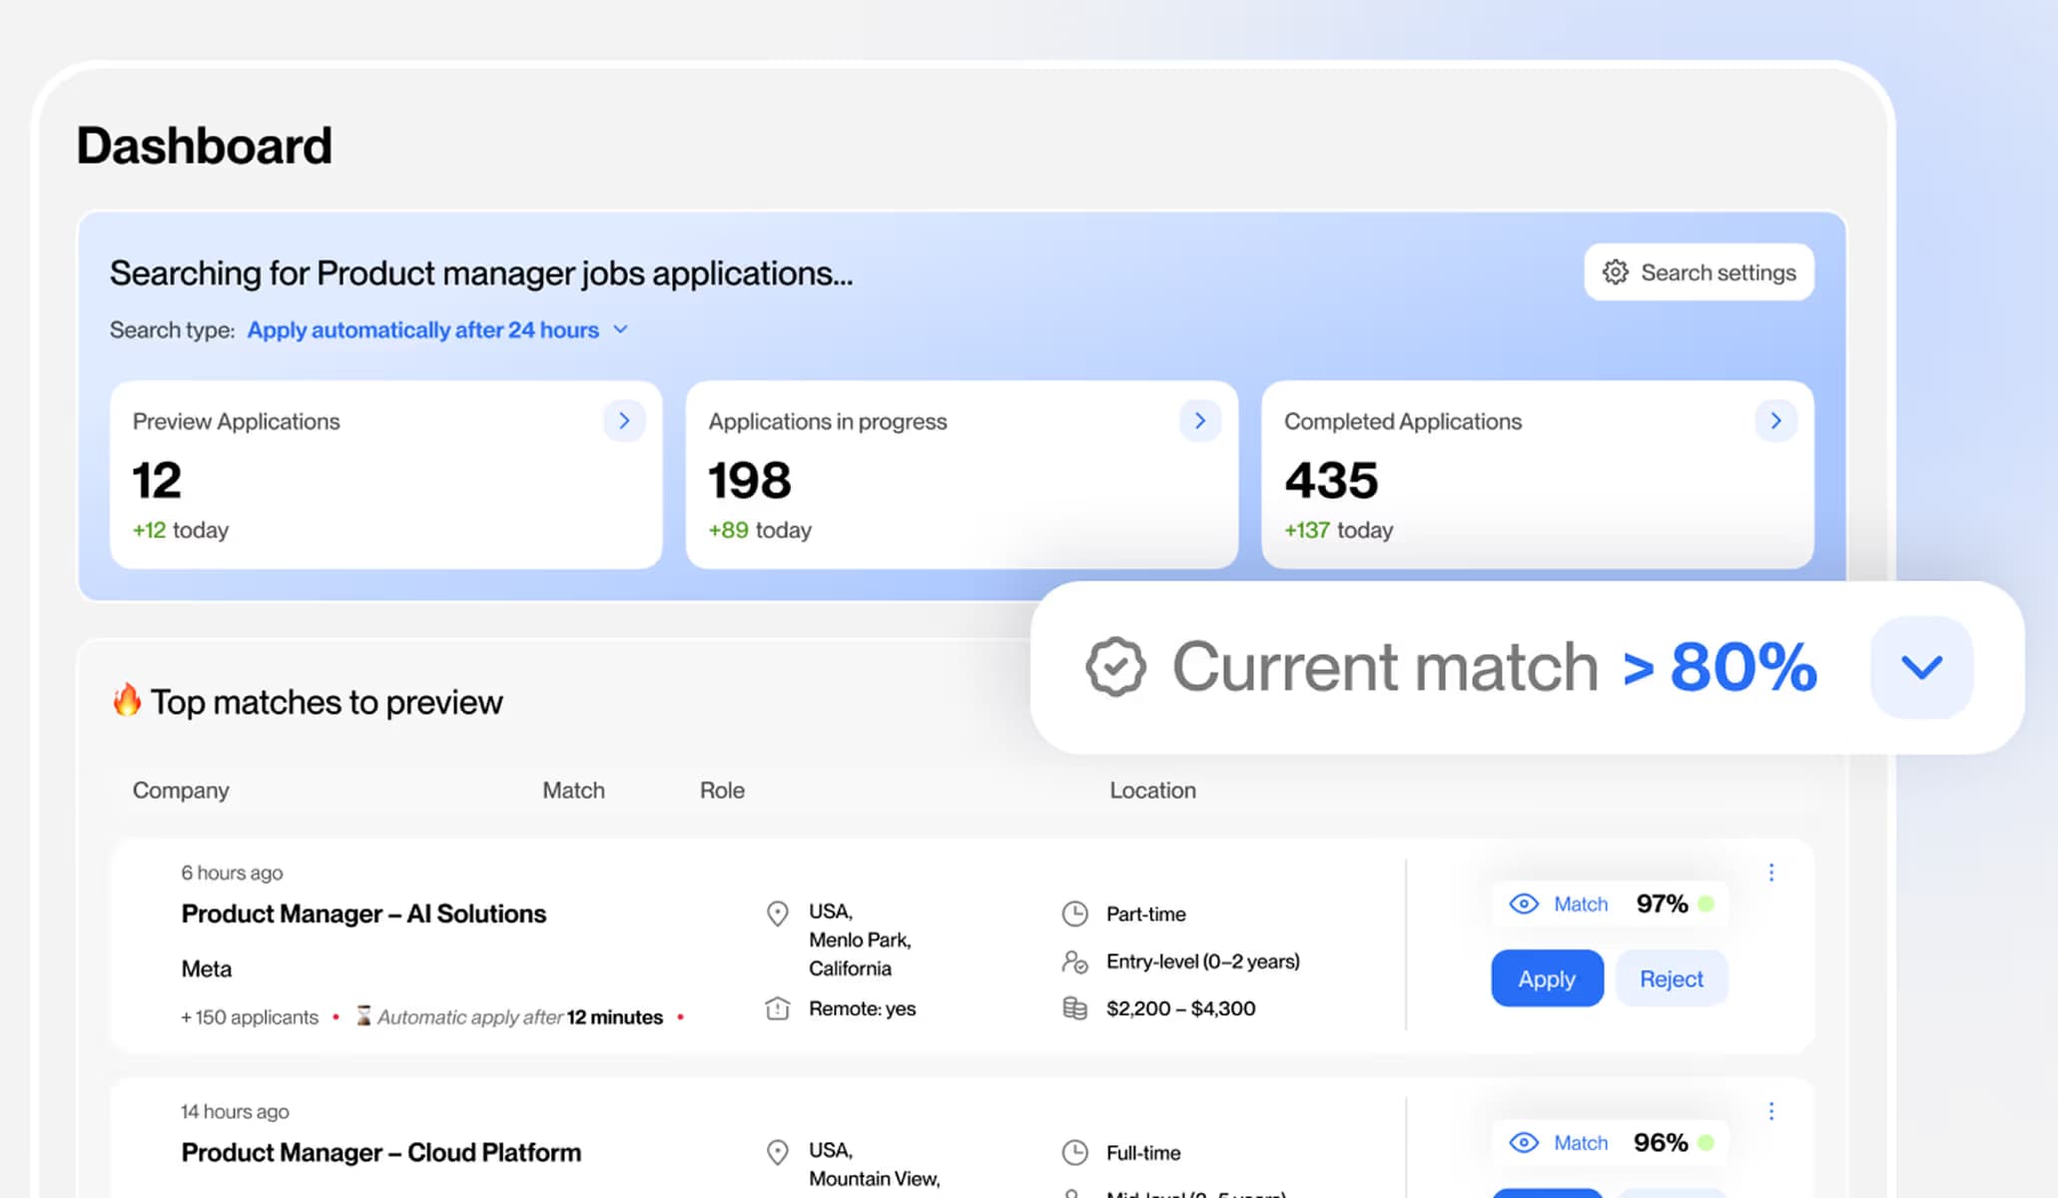Viewport: 2058px width, 1198px height.
Task: Open the Search type dropdown for automatic apply
Action: click(620, 329)
